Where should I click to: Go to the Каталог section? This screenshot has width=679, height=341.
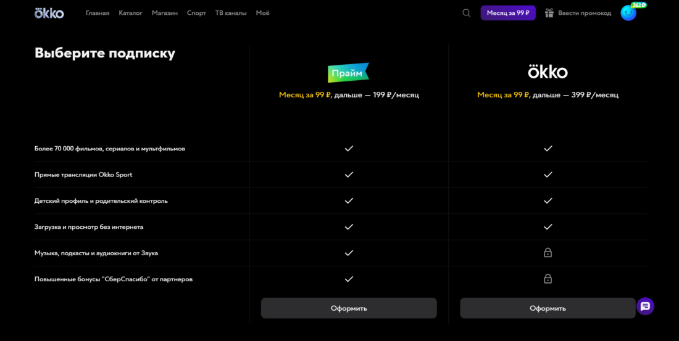130,13
